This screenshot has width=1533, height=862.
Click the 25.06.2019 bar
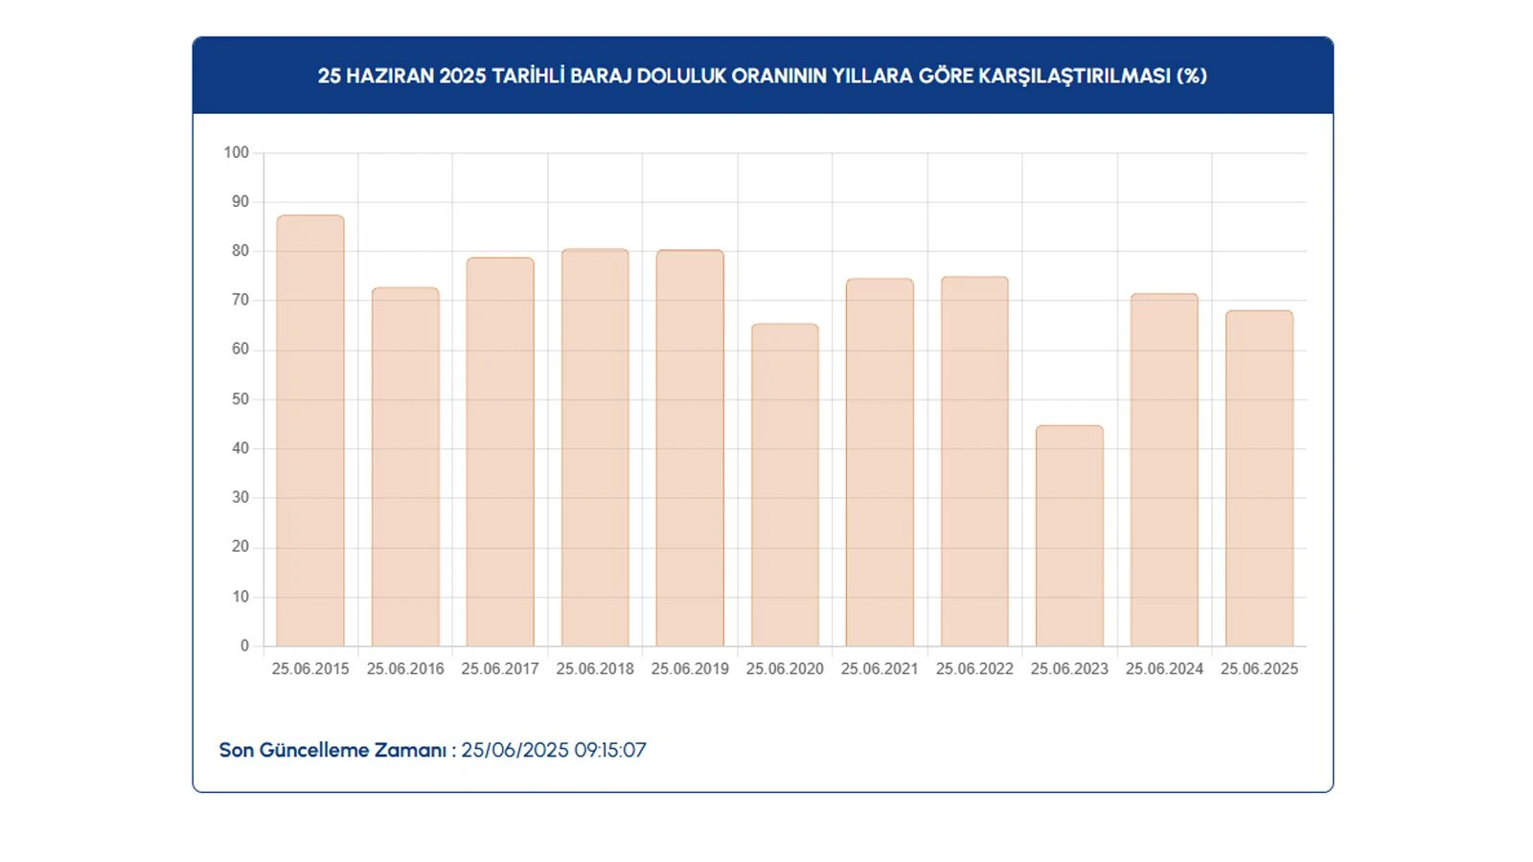coord(690,448)
